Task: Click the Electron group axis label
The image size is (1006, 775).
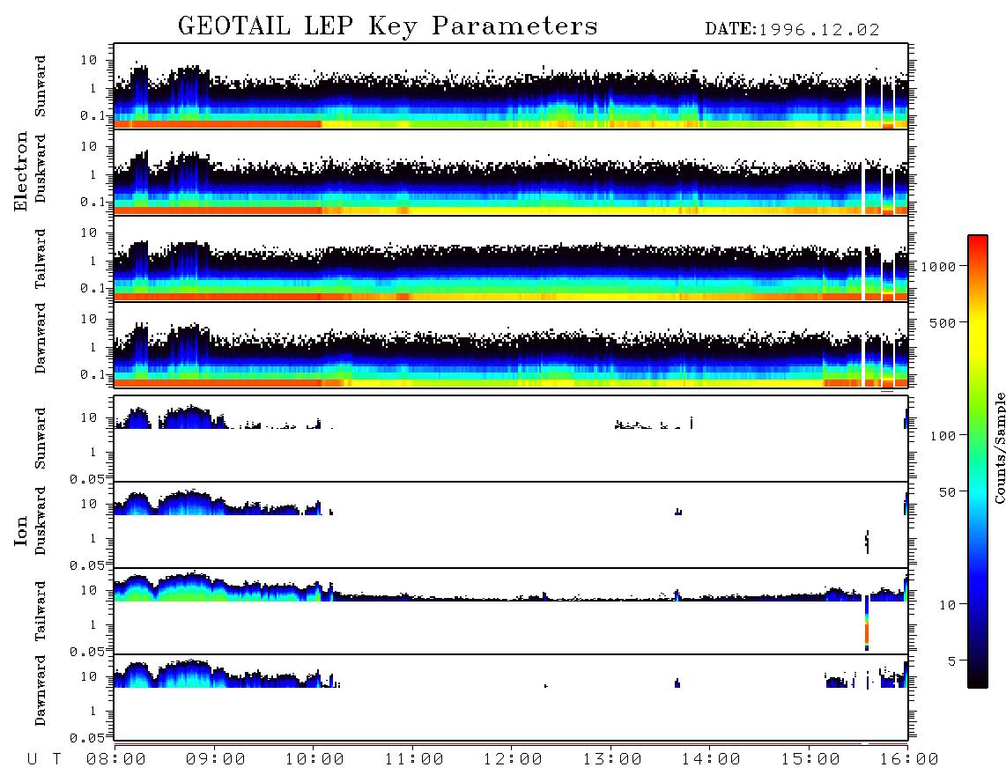Action: (x=21, y=171)
